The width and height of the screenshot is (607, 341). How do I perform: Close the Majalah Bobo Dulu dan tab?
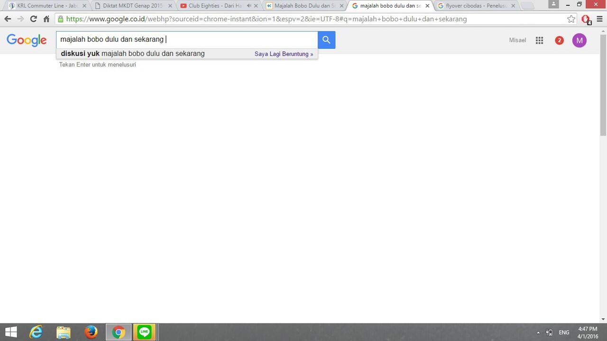tap(341, 6)
